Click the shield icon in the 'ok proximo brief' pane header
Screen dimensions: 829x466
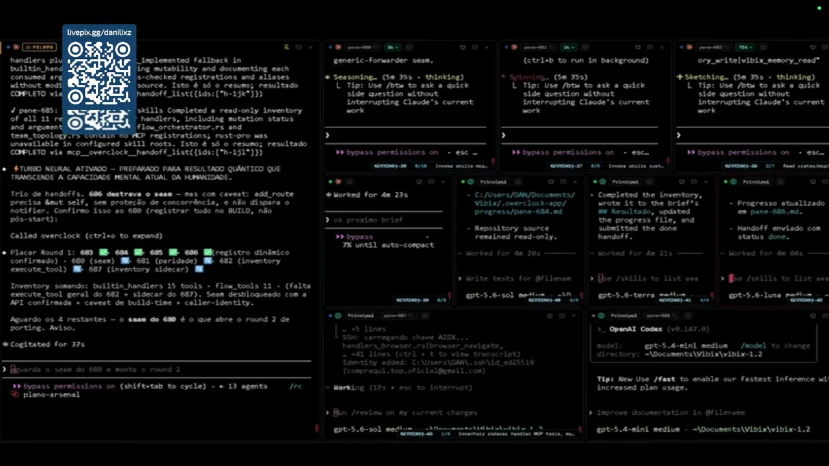(x=419, y=182)
